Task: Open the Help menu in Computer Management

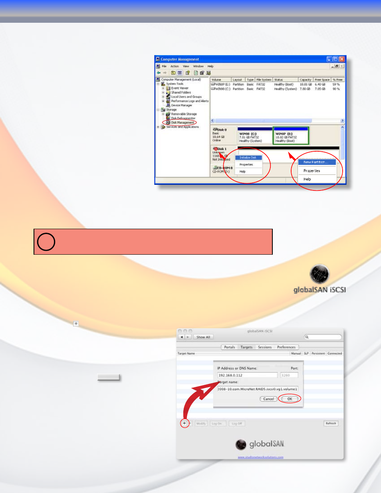Action: pyautogui.click(x=210, y=66)
